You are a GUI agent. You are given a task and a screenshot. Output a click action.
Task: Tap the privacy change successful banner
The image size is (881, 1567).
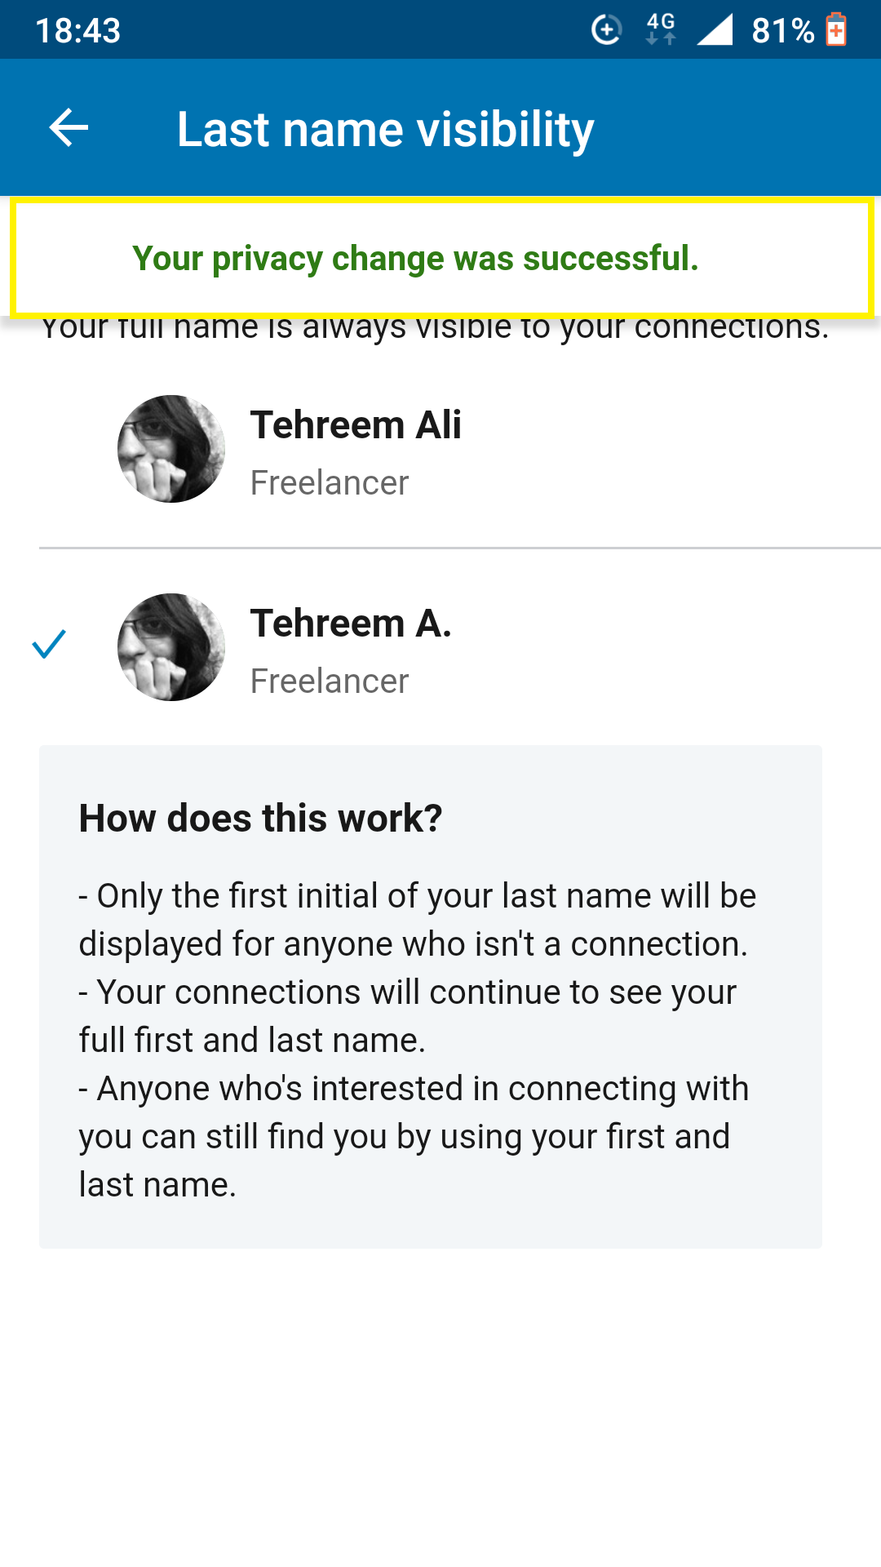point(441,258)
